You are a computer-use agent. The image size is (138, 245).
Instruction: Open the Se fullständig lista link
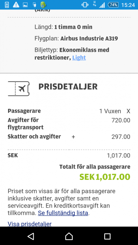click(63, 213)
